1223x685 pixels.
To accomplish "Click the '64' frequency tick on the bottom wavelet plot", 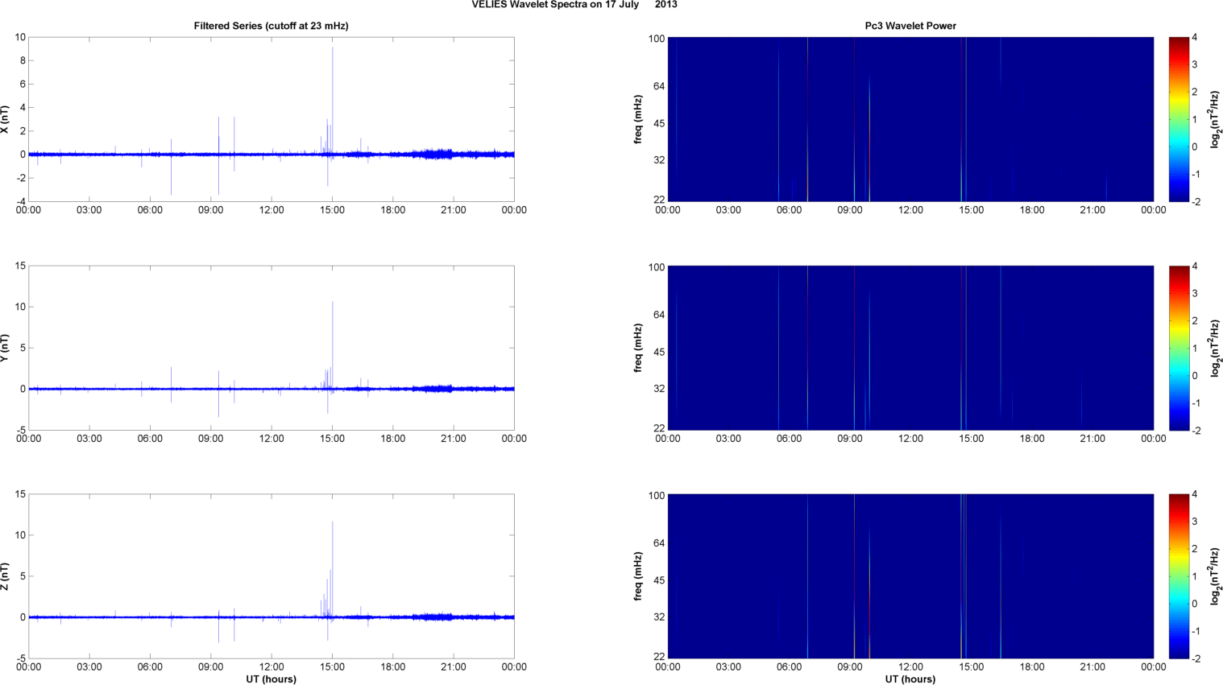I will click(659, 543).
